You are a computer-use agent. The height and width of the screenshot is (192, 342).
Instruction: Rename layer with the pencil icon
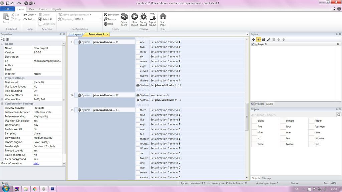tap(269, 40)
